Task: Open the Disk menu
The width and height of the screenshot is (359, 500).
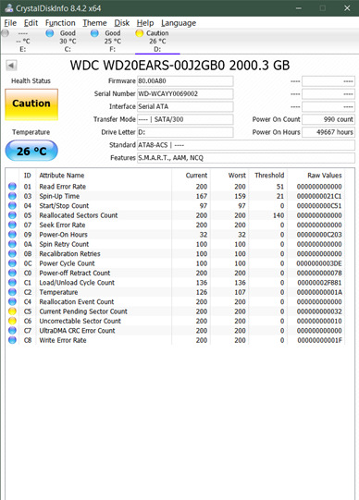Action: tap(122, 23)
